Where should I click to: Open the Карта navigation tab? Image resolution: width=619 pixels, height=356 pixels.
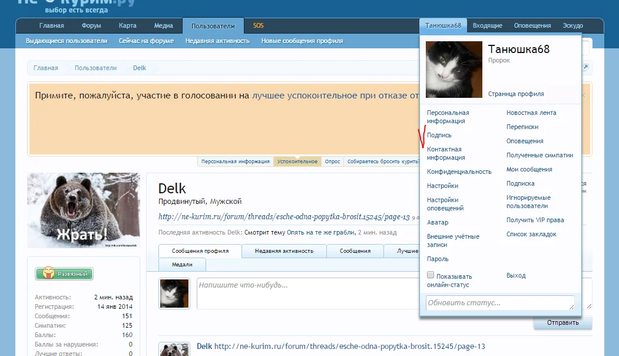pyautogui.click(x=128, y=26)
